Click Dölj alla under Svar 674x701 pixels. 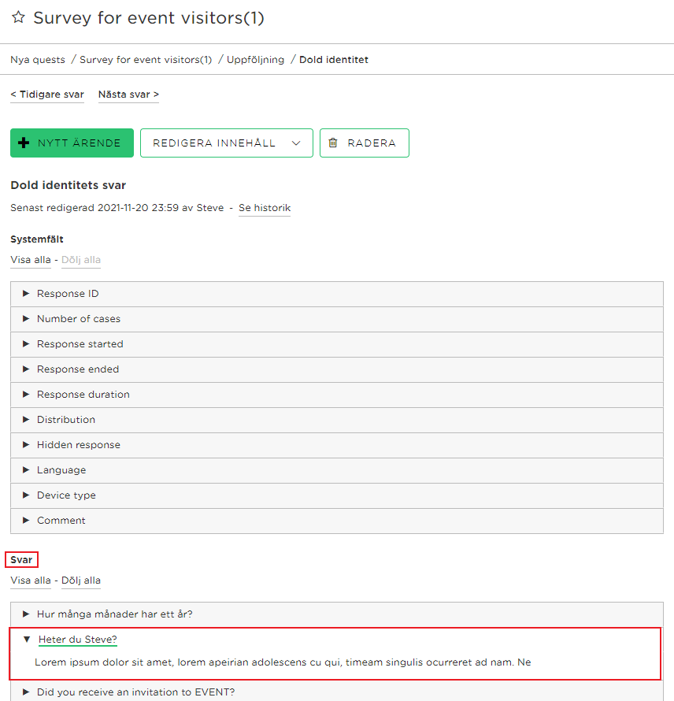[81, 580]
